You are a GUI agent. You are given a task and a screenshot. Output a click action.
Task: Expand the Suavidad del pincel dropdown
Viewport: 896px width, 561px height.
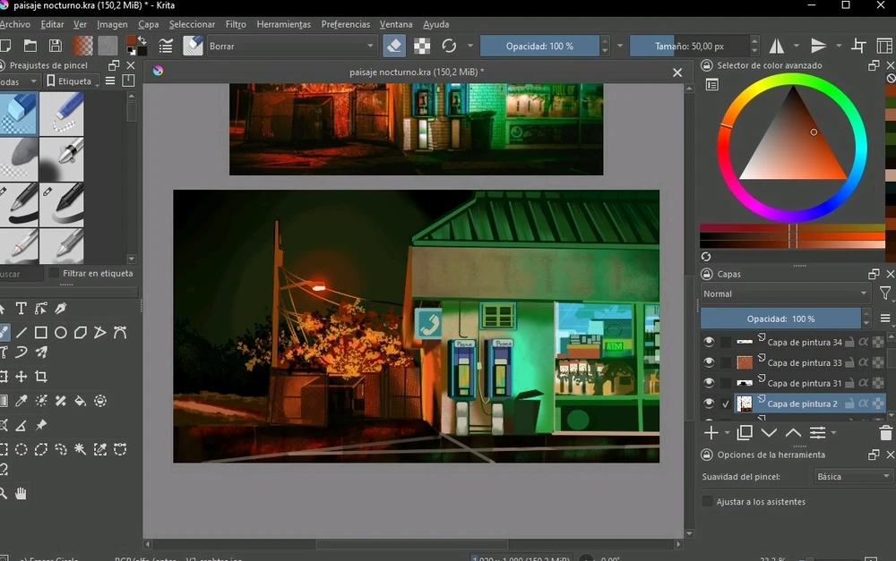(852, 477)
